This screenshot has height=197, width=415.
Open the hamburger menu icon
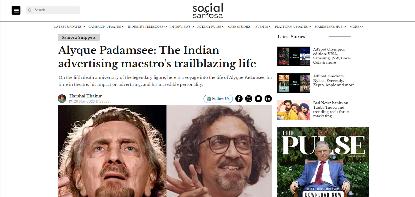point(16,10)
